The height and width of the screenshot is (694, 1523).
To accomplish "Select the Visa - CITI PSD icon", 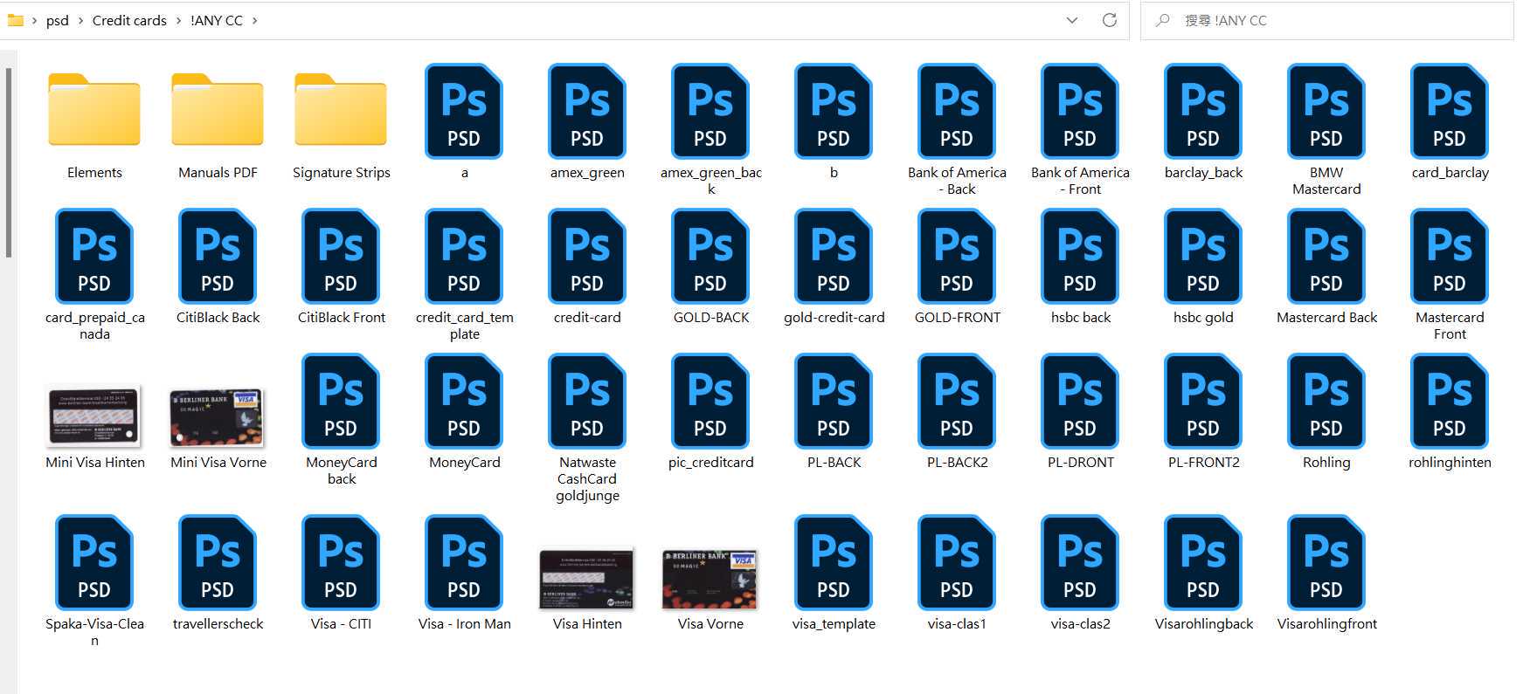I will point(341,562).
